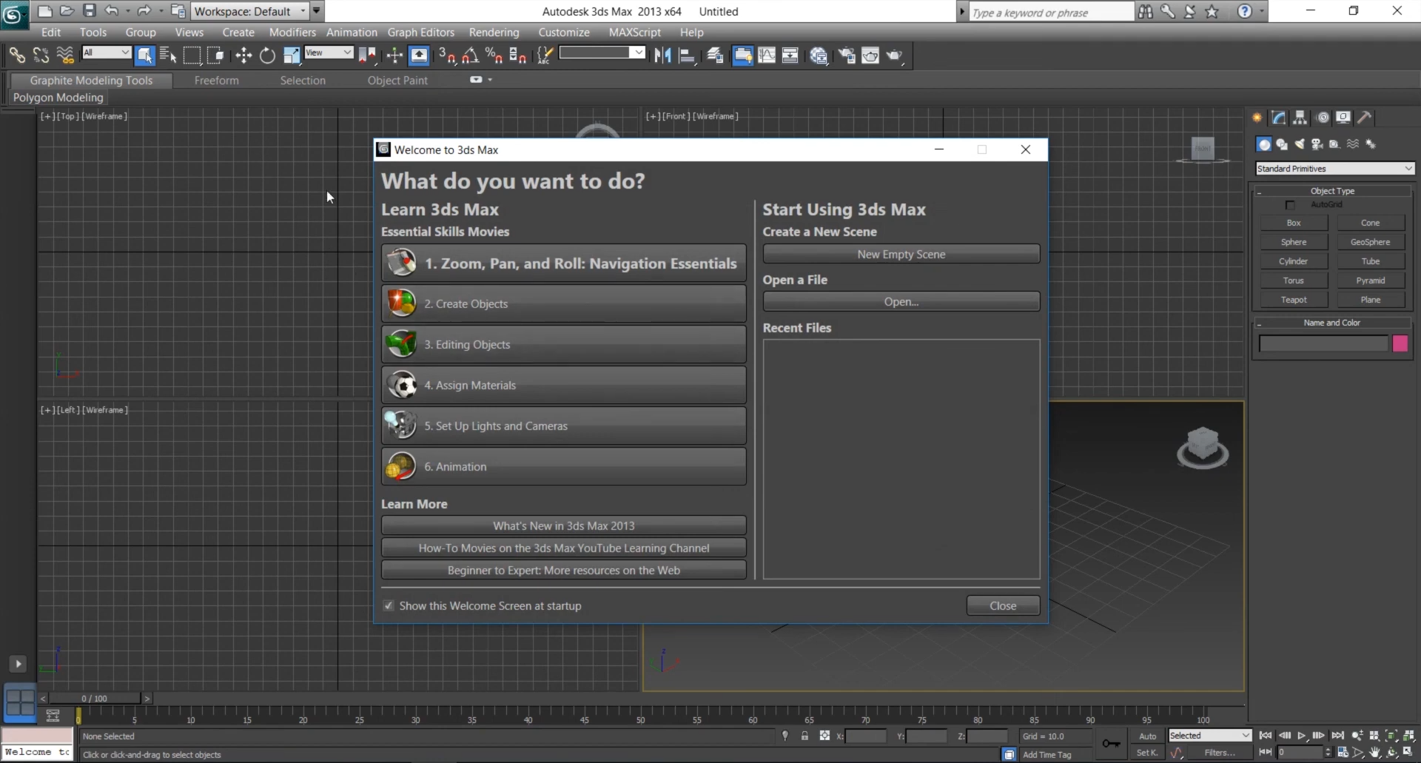Toggle Auto Key mode
This screenshot has width=1421, height=763.
click(1147, 736)
